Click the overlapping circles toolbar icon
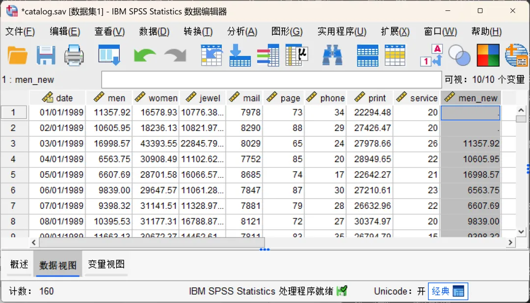Image resolution: width=530 pixels, height=303 pixels. click(x=459, y=55)
